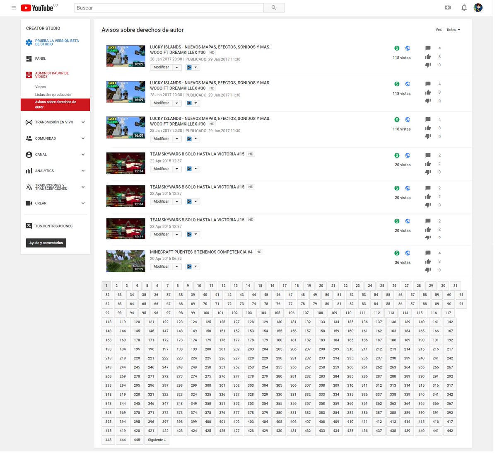Click 'Avisos sobre derechos de autor' page heading
Image resolution: width=497 pixels, height=453 pixels.
pos(142,30)
